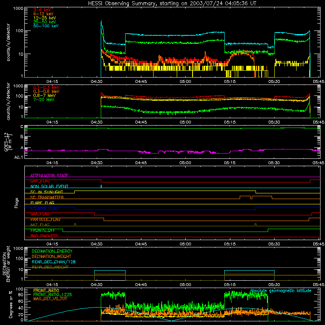The height and width of the screenshot is (325, 325).
Task: Select the green "FRONT_RATIO_1225" legend label
Action: pyautogui.click(x=53, y=295)
